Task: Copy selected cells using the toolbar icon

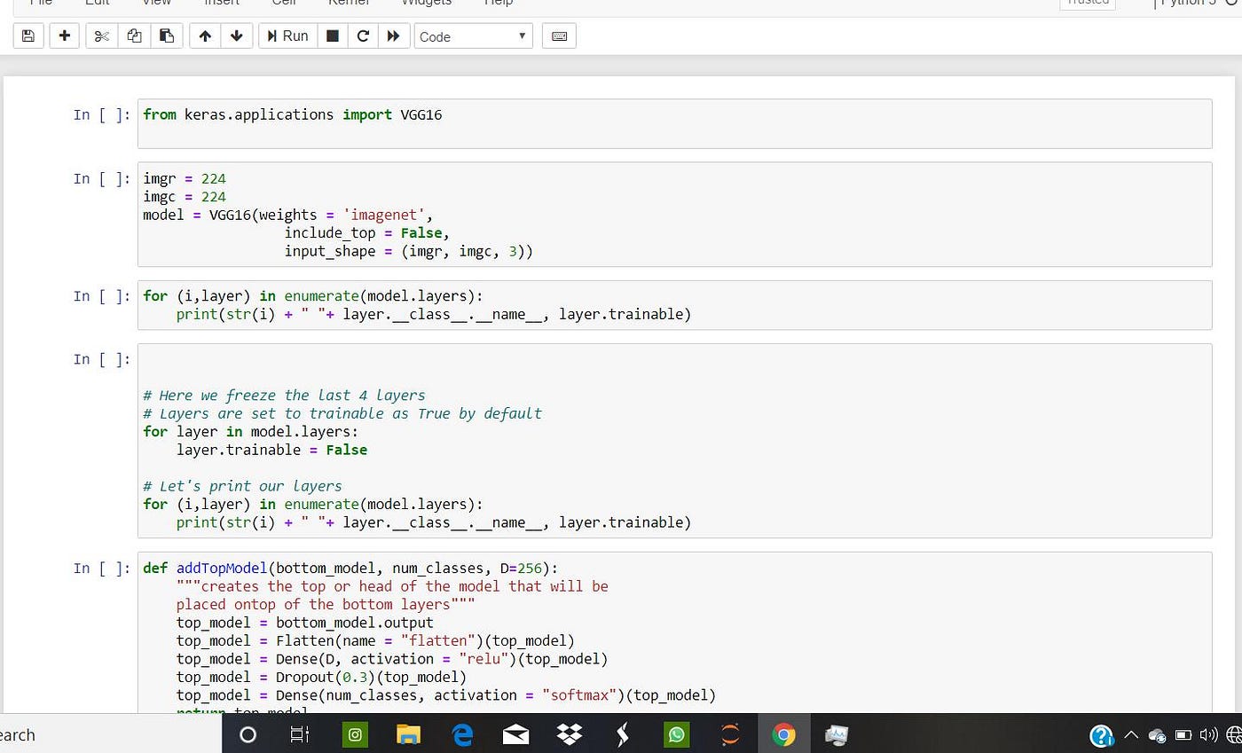Action: point(134,36)
